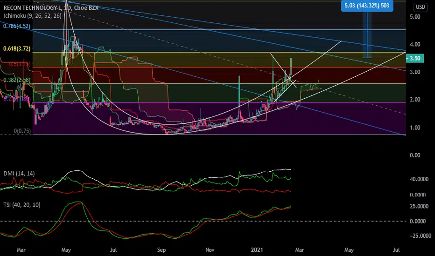
Task: Click the 2.00 price axis label
Action: coord(415,100)
